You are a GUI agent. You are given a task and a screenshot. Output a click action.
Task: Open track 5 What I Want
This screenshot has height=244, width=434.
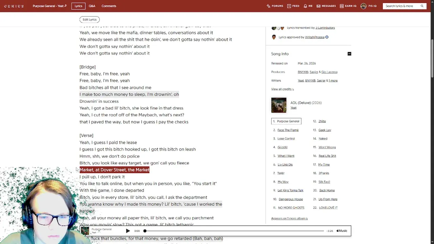(x=286, y=156)
